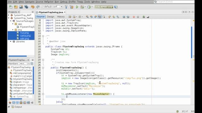This screenshot has height=113, width=202.
Task: Open the Debug menu
Action: click(x=64, y=2)
